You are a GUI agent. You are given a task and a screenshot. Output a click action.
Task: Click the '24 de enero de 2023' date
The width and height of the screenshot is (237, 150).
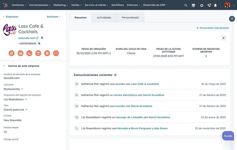coord(213,117)
